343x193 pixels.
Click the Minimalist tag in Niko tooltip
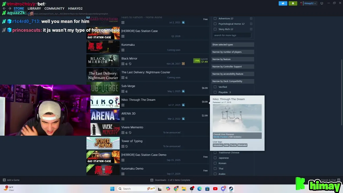coord(242,145)
